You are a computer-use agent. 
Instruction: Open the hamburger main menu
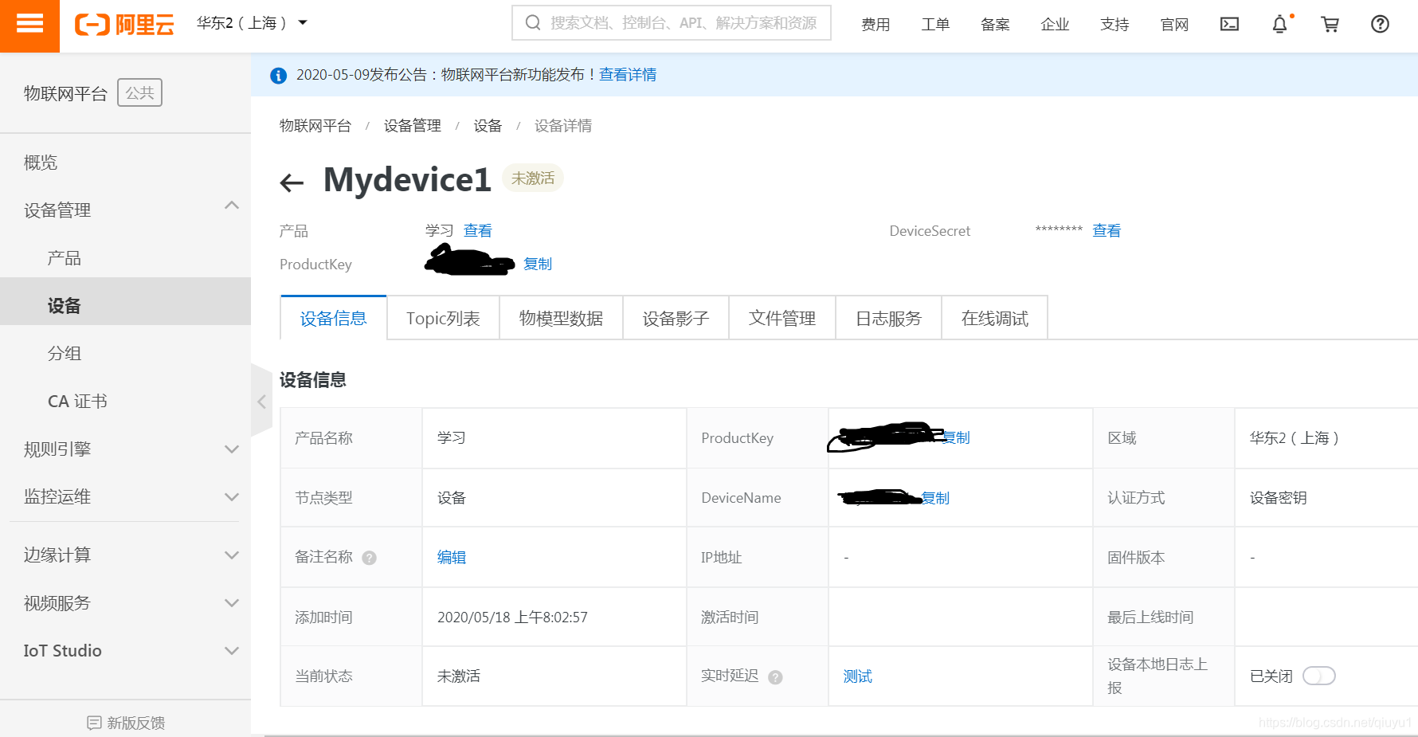click(x=29, y=25)
